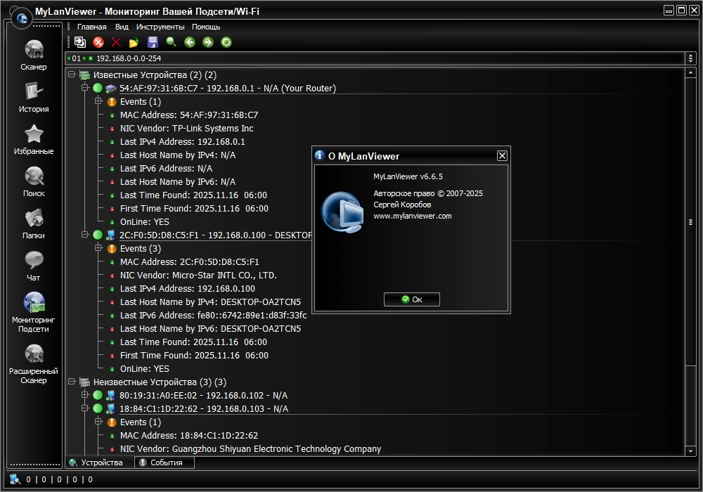Open the Инструменты menu
The width and height of the screenshot is (703, 492).
point(160,27)
